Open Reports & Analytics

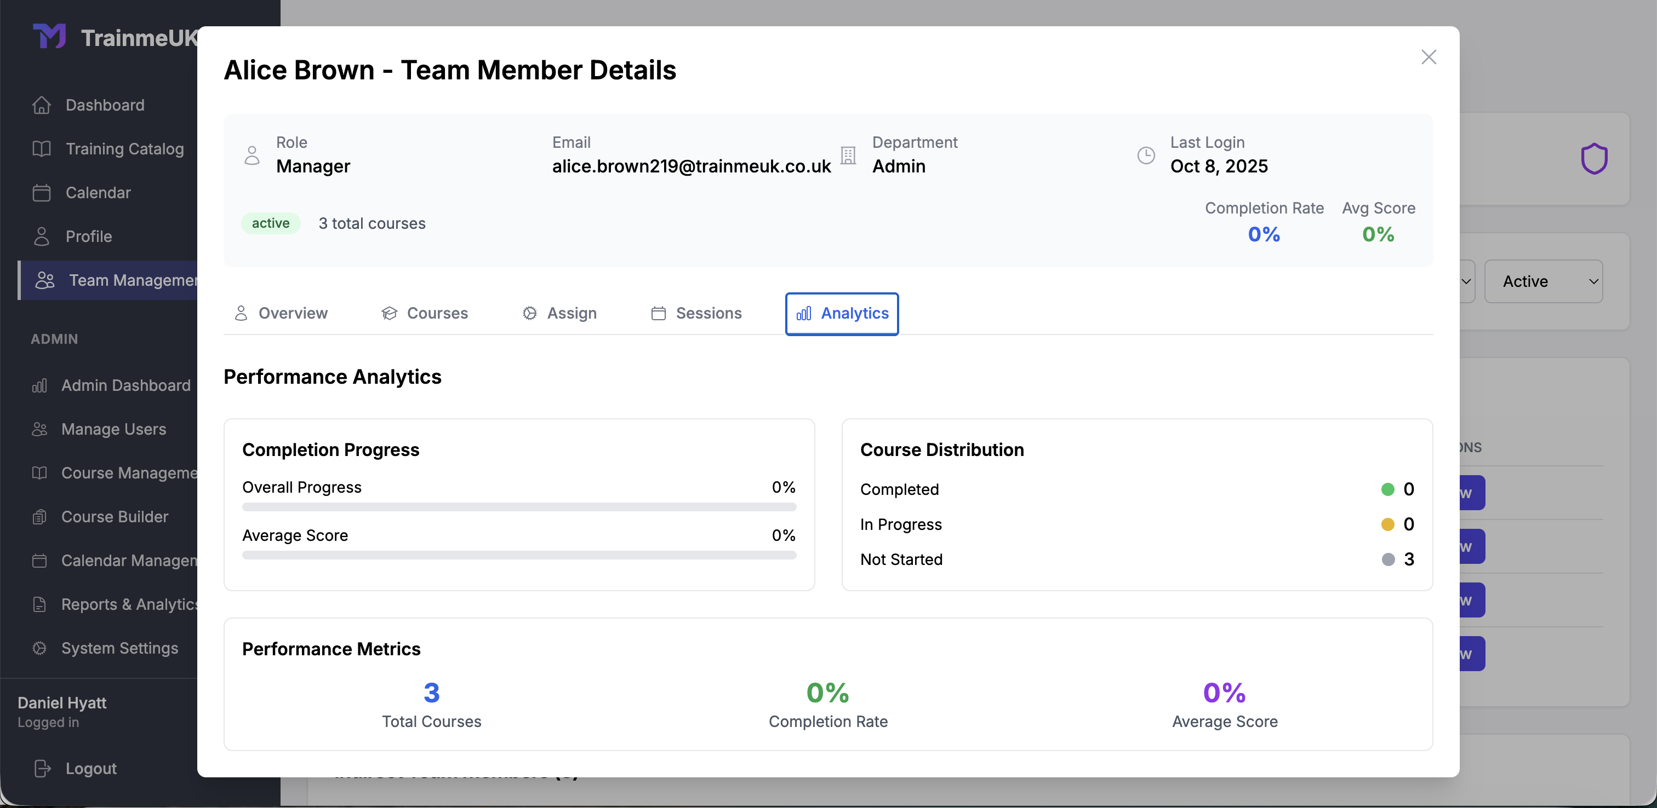129,604
